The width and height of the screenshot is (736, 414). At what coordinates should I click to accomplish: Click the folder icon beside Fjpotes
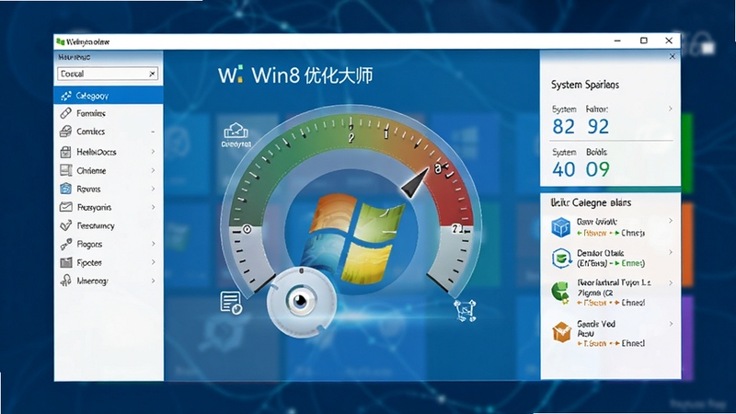[x=65, y=262]
